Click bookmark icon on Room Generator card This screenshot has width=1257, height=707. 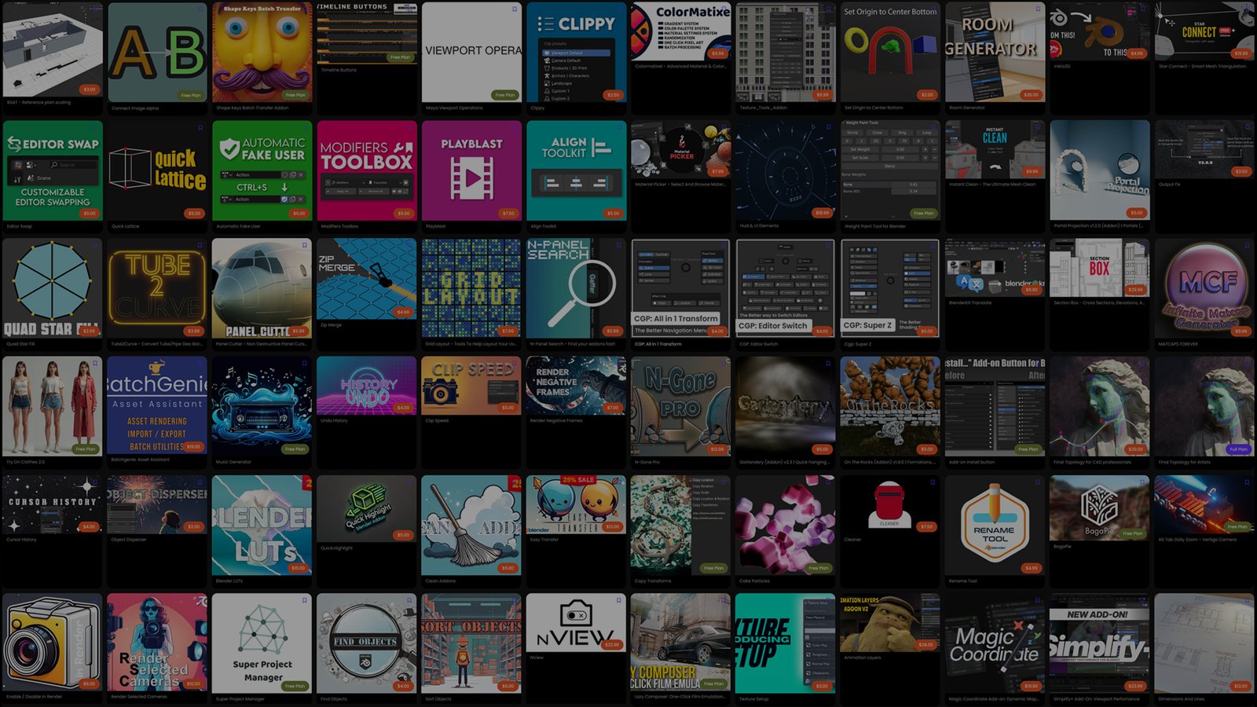coord(1038,9)
